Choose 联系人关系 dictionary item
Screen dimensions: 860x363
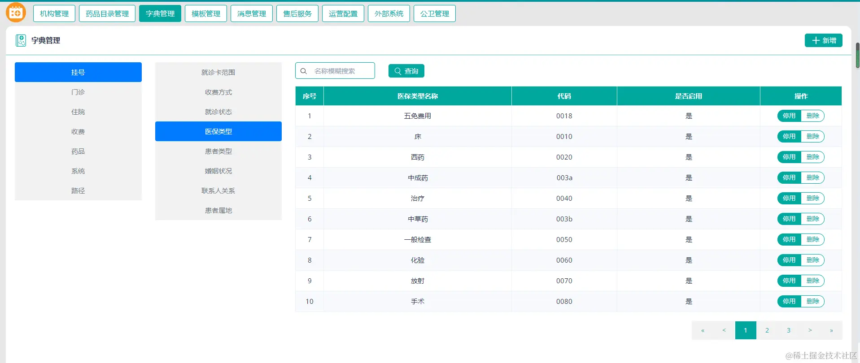pyautogui.click(x=218, y=190)
